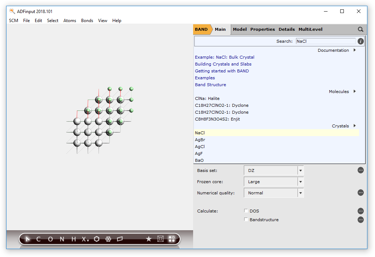Open Numerical quality details ellipsis button
Viewport: 375px width, 257px height.
click(x=361, y=193)
